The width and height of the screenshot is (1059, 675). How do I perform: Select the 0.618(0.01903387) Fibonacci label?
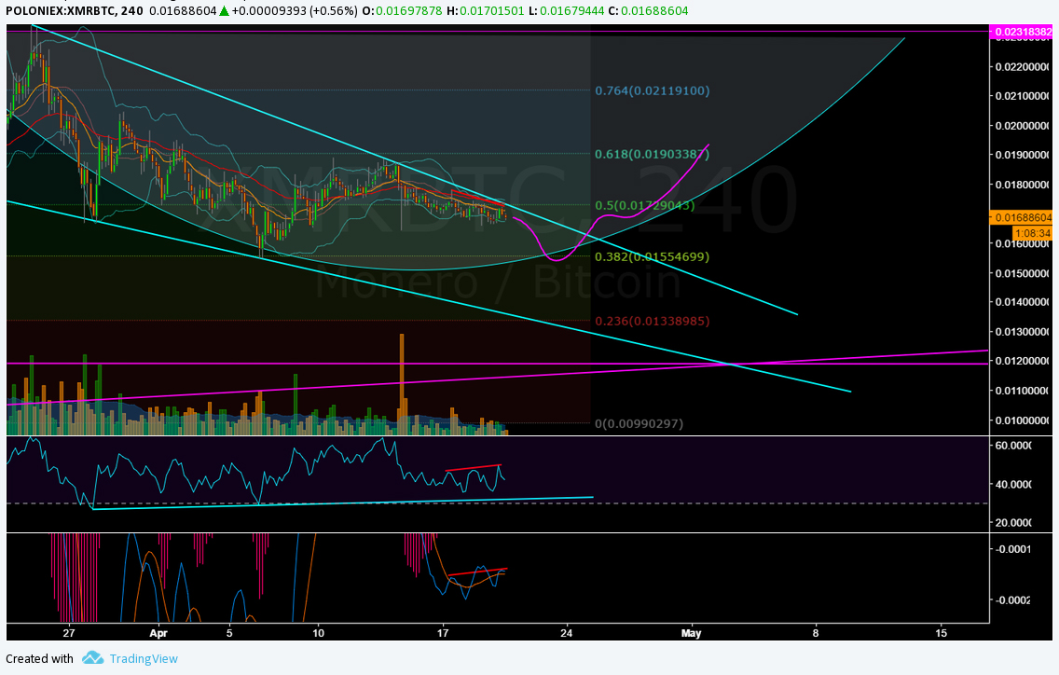pyautogui.click(x=653, y=154)
